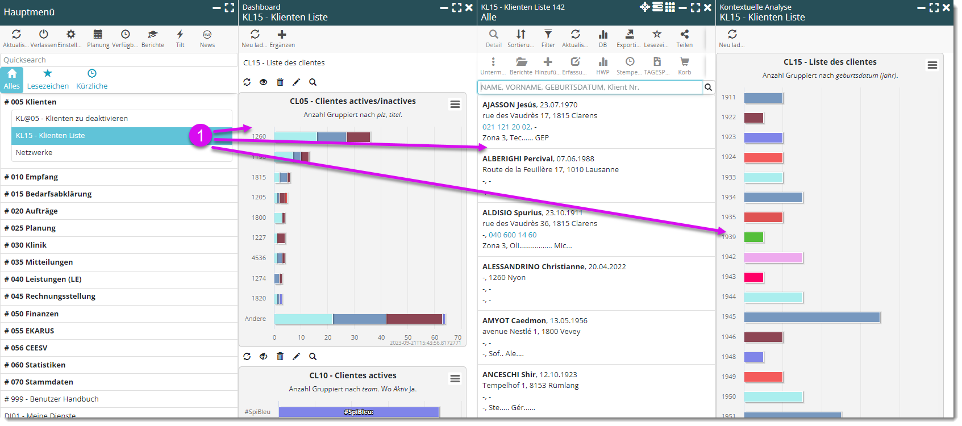The image size is (962, 426).
Task: Click the Planung calendar icon in main menu
Action: click(x=98, y=35)
